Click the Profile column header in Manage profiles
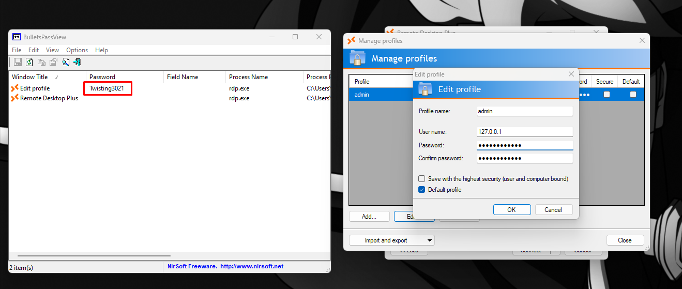 click(362, 82)
